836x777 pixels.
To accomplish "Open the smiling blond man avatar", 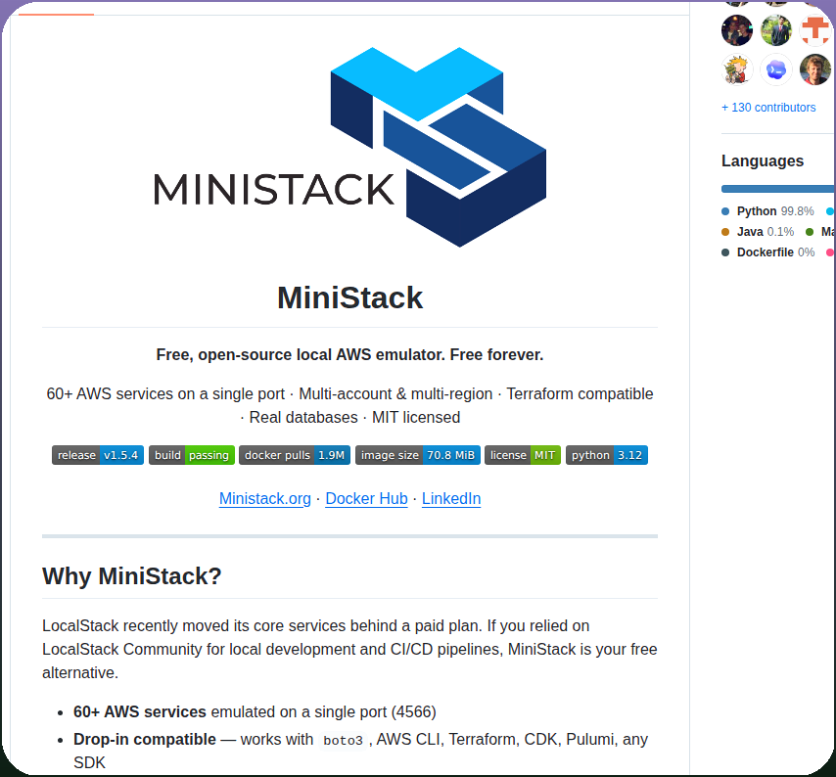I will (815, 69).
